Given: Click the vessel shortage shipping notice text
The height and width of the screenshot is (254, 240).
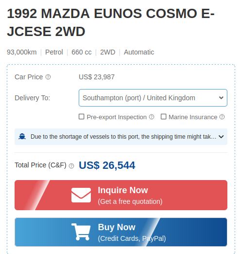Looking at the screenshot, I should coord(123,137).
